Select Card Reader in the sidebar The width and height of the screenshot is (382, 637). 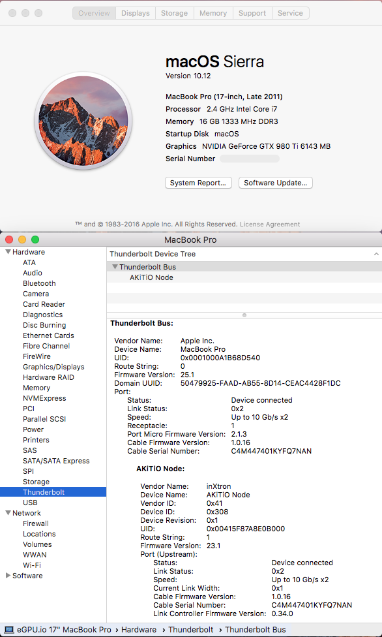[44, 304]
